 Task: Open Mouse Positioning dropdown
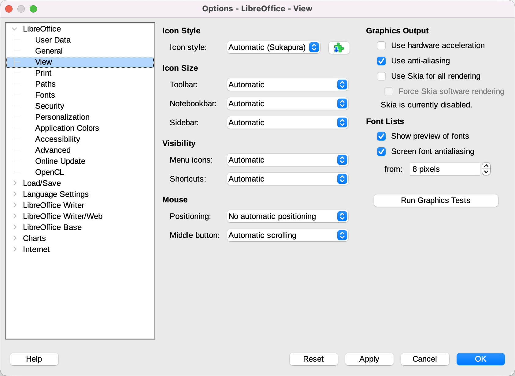pyautogui.click(x=287, y=216)
